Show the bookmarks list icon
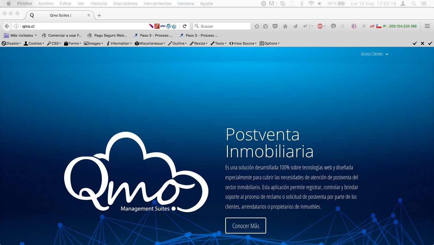Image resolution: width=434 pixels, height=245 pixels. pyautogui.click(x=266, y=26)
